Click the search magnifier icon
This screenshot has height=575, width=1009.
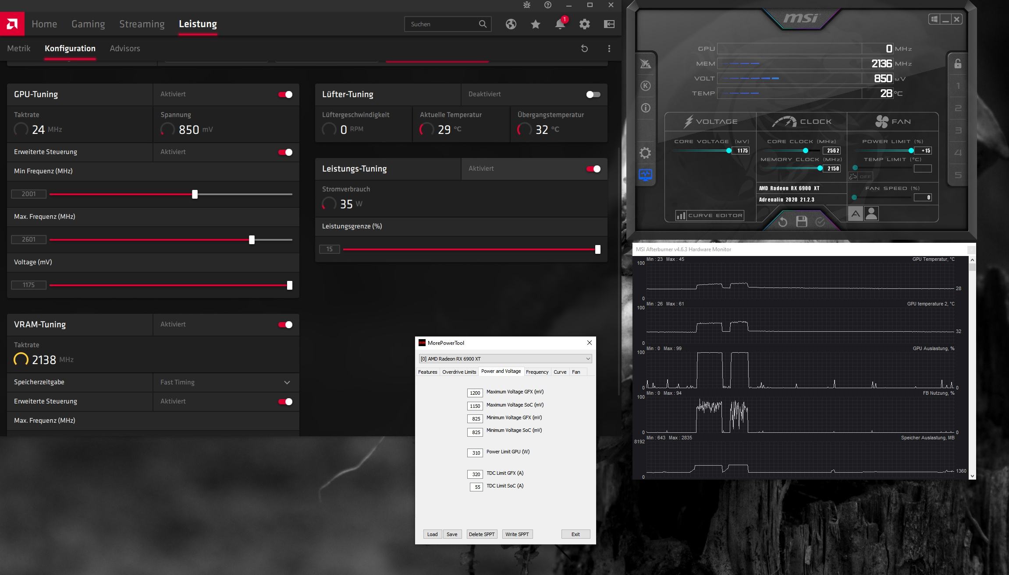[x=483, y=24]
